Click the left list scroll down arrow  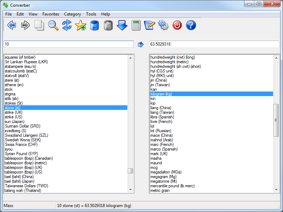click(131, 190)
